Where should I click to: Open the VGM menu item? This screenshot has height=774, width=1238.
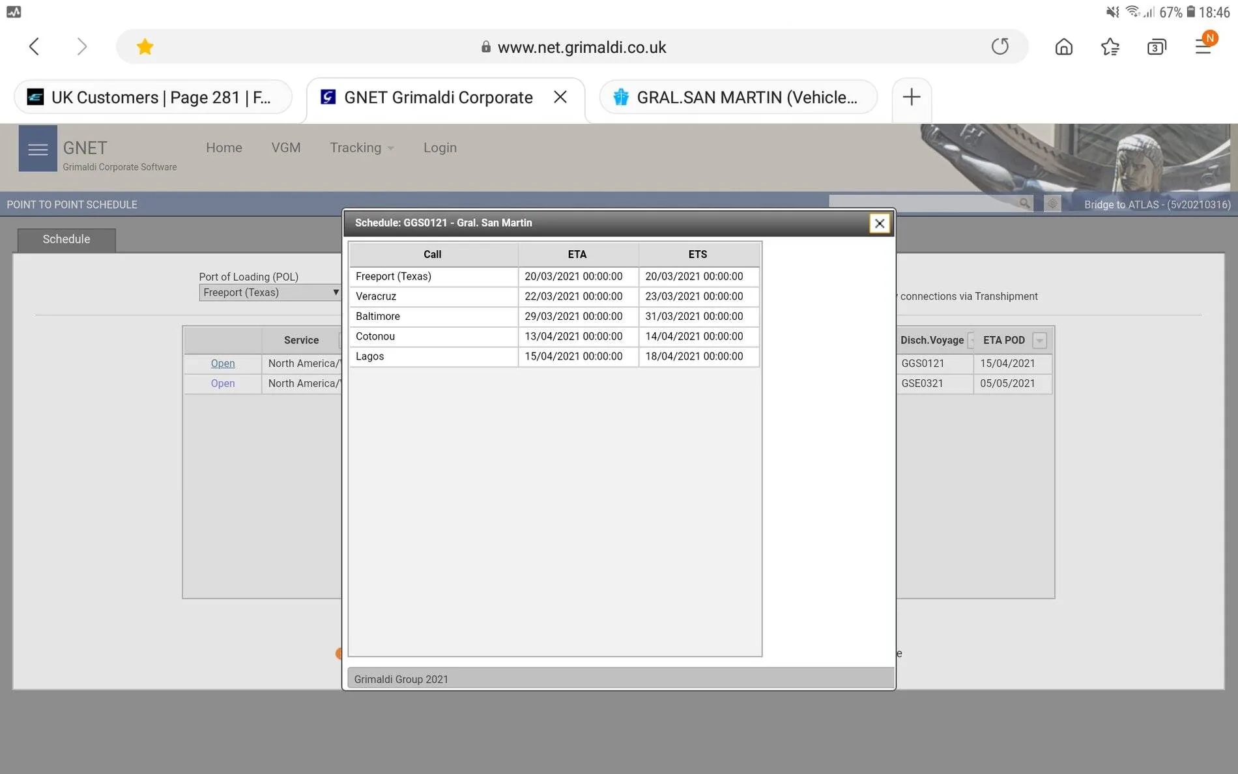[x=286, y=147]
